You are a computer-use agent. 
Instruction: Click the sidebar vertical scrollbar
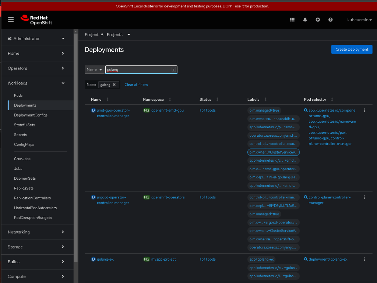(76, 148)
